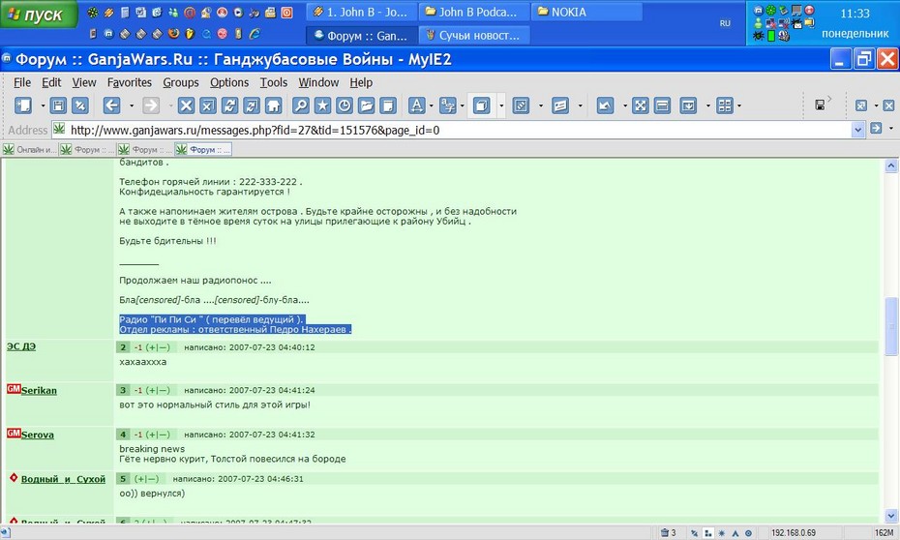Image resolution: width=900 pixels, height=540 pixels.
Task: Open the New Window dropdown arrow
Action: click(x=43, y=105)
